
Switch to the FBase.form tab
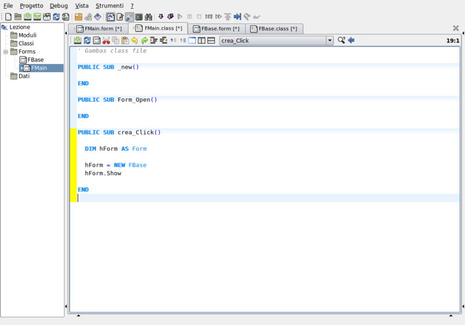[x=216, y=28]
